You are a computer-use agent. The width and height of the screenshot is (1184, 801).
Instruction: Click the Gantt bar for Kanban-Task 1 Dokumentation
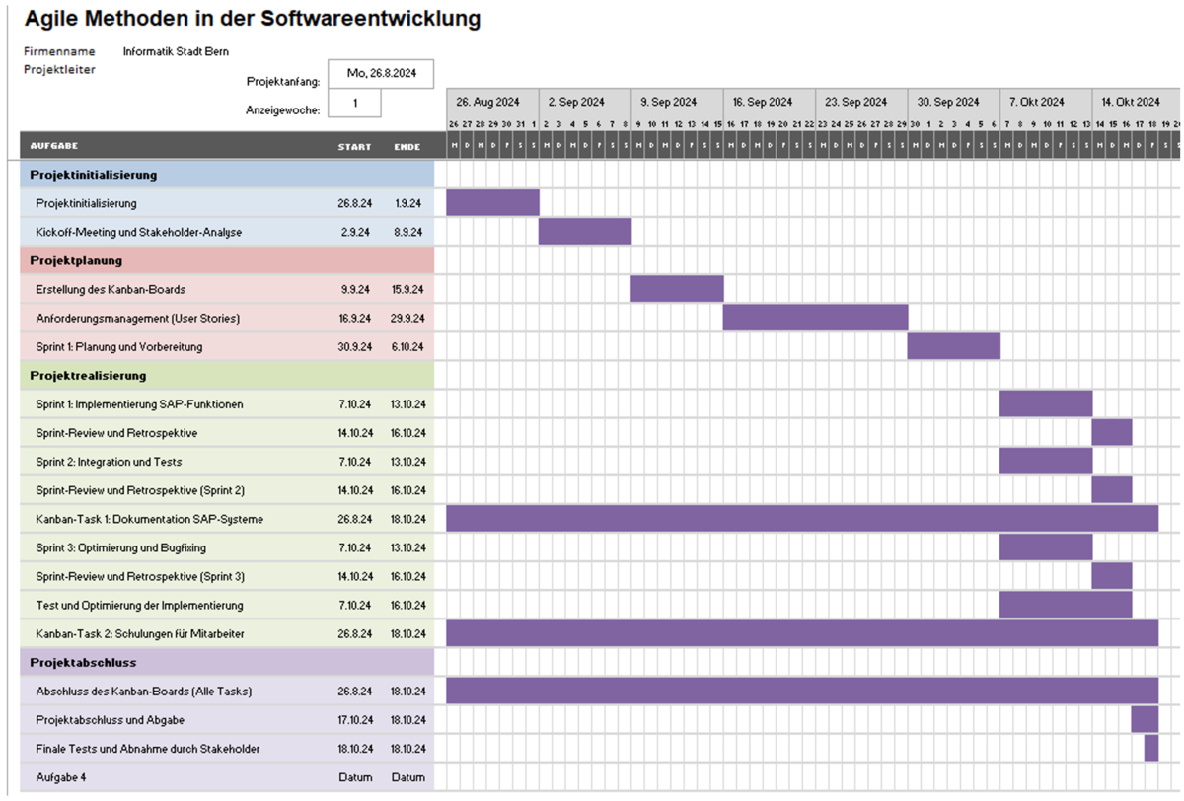click(801, 519)
